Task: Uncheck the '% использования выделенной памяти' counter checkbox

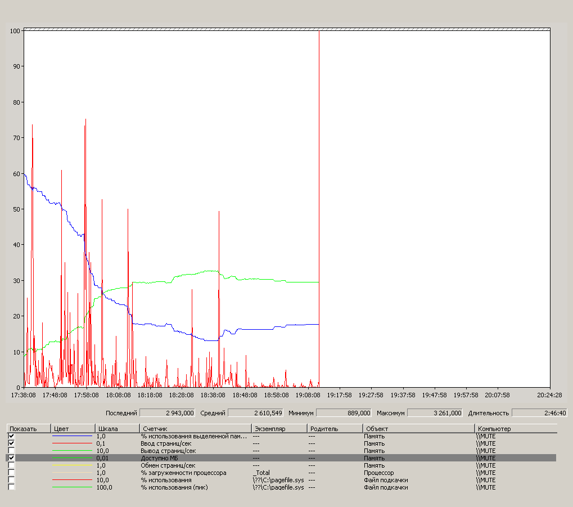Action: pyautogui.click(x=11, y=436)
